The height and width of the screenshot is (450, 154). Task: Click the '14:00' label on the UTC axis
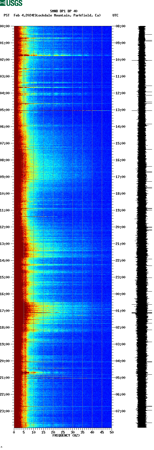point(121,127)
